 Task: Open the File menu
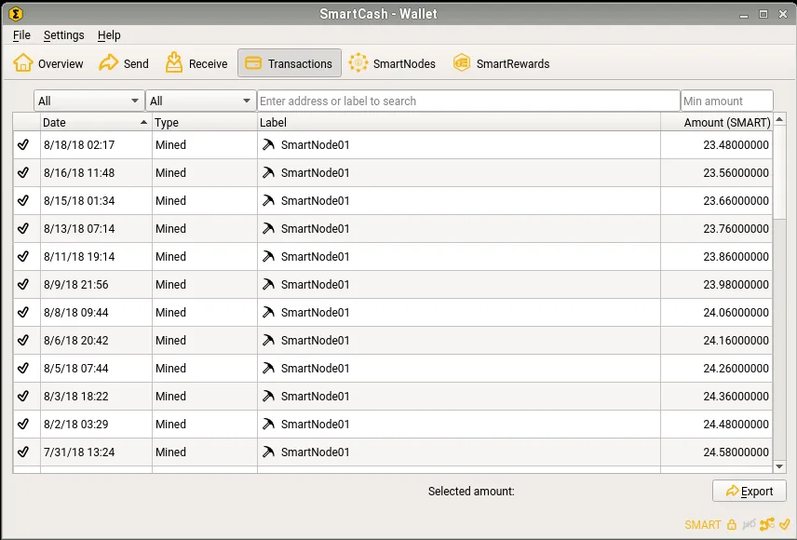(x=21, y=35)
